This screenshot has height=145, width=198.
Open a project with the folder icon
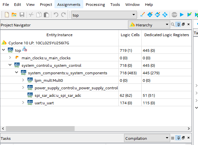(14, 15)
